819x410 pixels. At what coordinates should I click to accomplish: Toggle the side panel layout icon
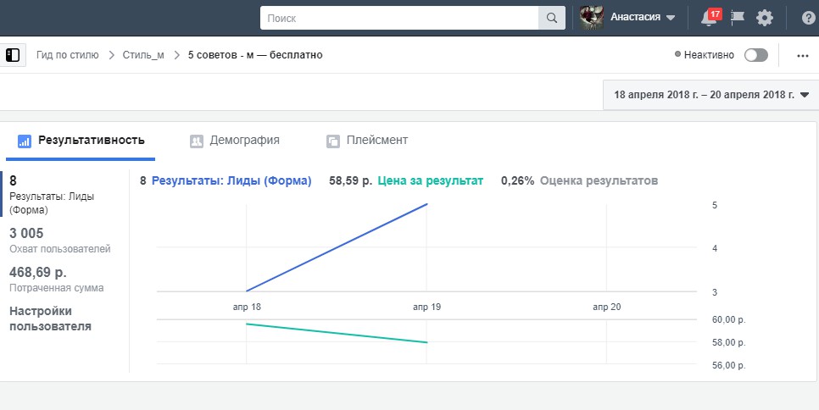pyautogui.click(x=13, y=55)
